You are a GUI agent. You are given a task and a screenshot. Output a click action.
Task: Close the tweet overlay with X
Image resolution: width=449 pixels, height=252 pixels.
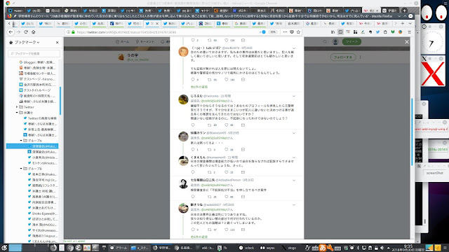coord(407,42)
